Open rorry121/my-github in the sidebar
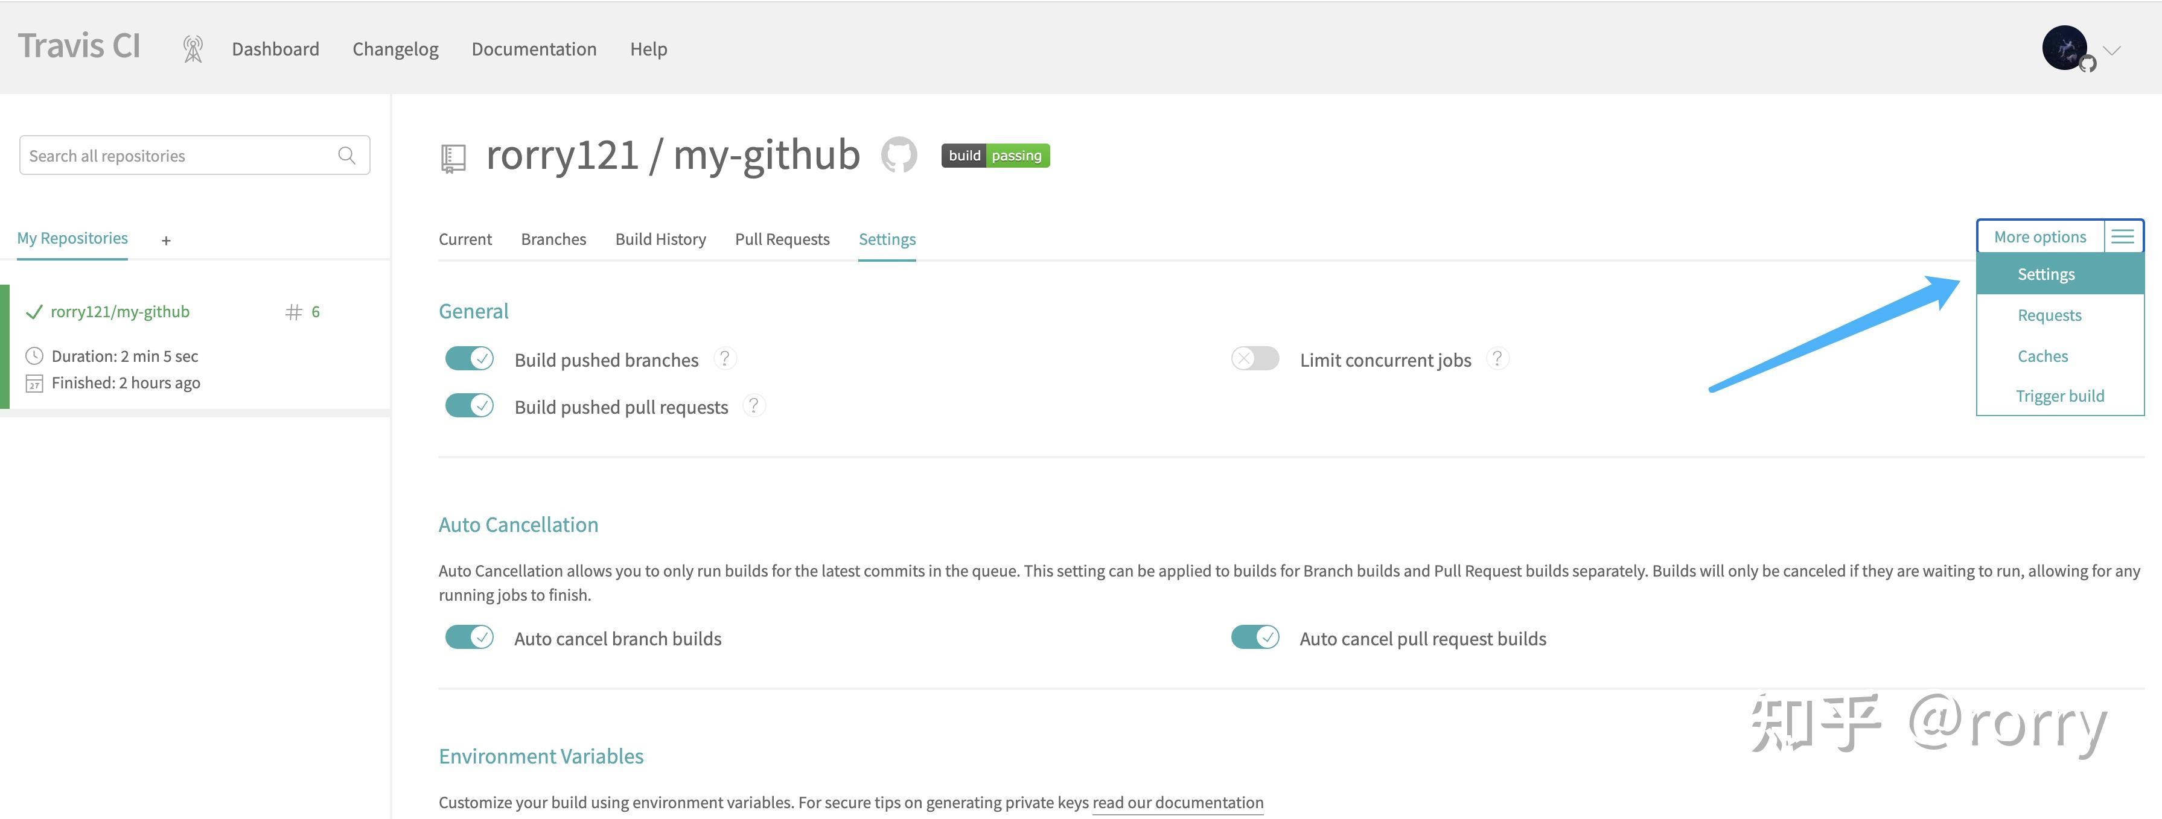 [120, 312]
